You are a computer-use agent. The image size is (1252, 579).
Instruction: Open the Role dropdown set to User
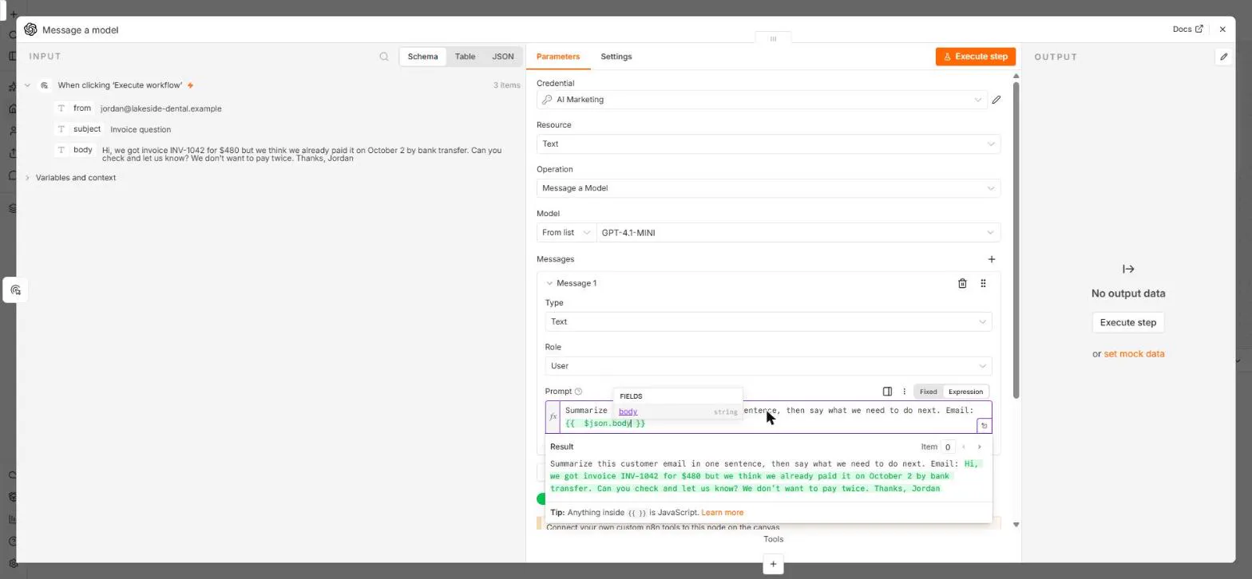click(x=768, y=366)
